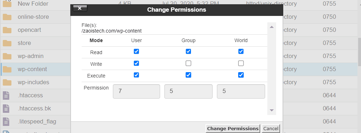Select the wp-content folder row
Viewport: 361px width, 133px height.
[x=180, y=69]
